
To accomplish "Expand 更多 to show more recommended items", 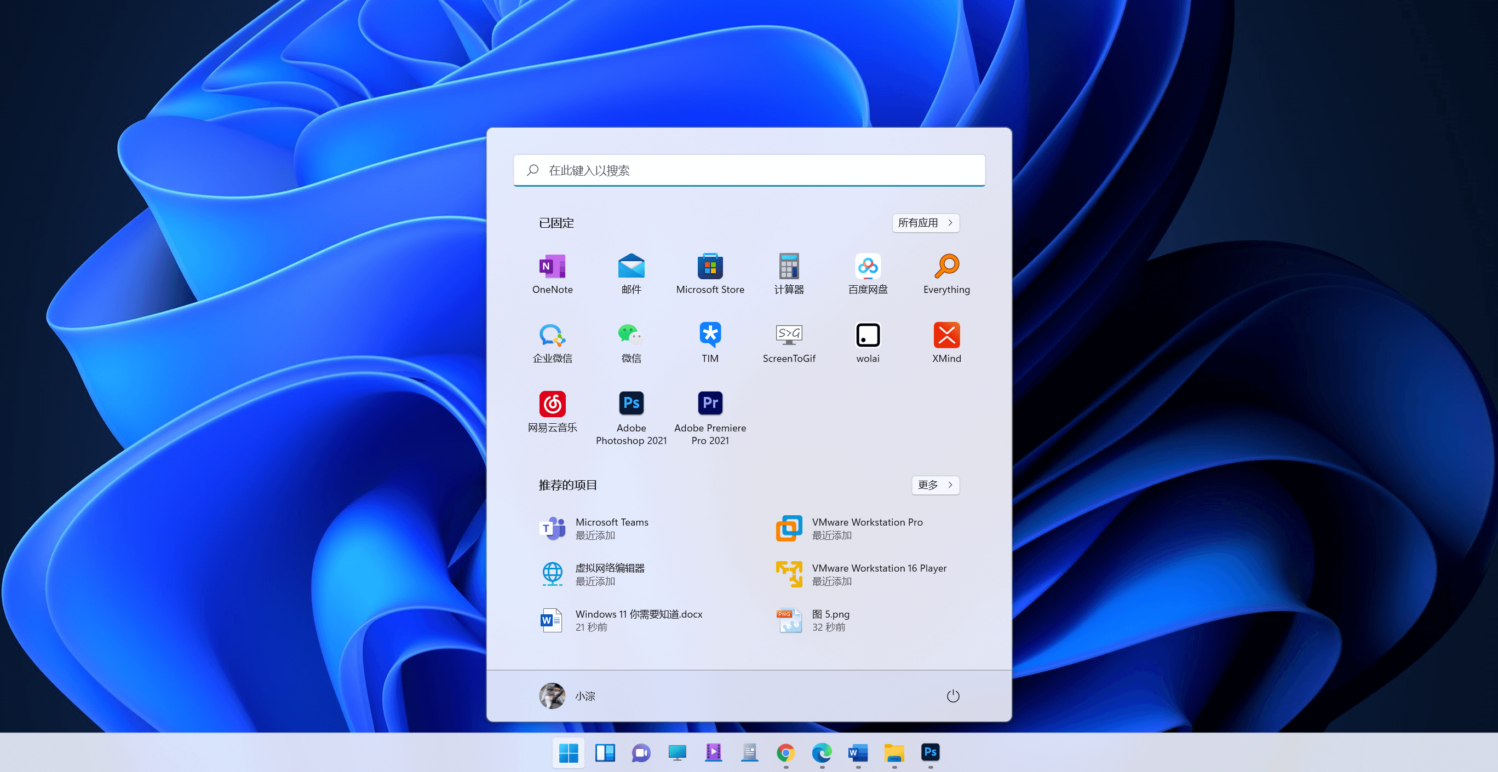I will pos(934,485).
